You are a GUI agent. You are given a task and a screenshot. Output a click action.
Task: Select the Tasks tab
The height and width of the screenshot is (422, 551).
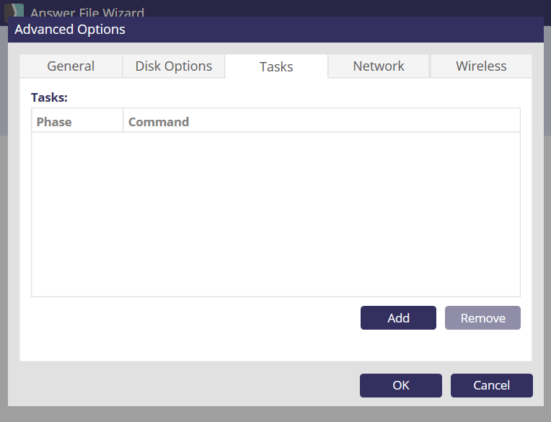tap(276, 66)
